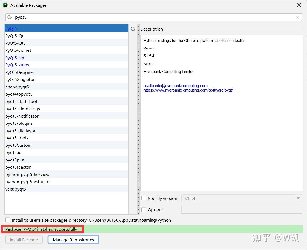Click the reload package list icon
The height and width of the screenshot is (250, 307).
[x=133, y=29]
